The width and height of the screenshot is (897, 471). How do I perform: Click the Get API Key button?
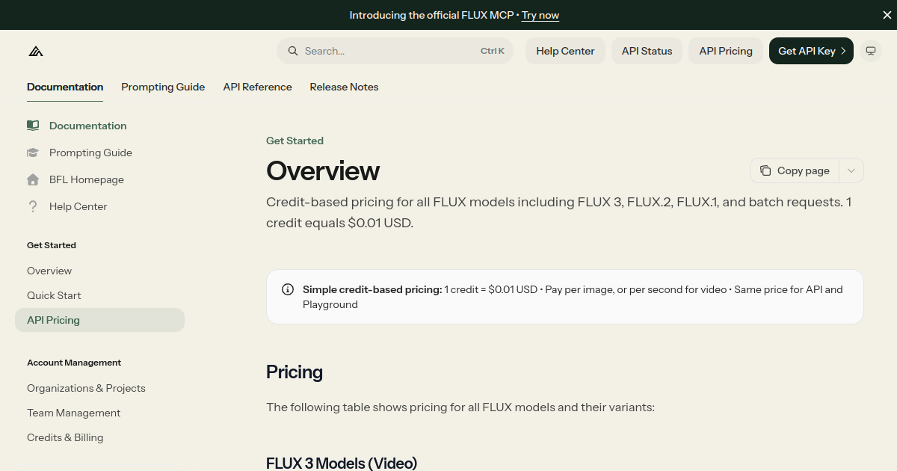click(x=811, y=51)
